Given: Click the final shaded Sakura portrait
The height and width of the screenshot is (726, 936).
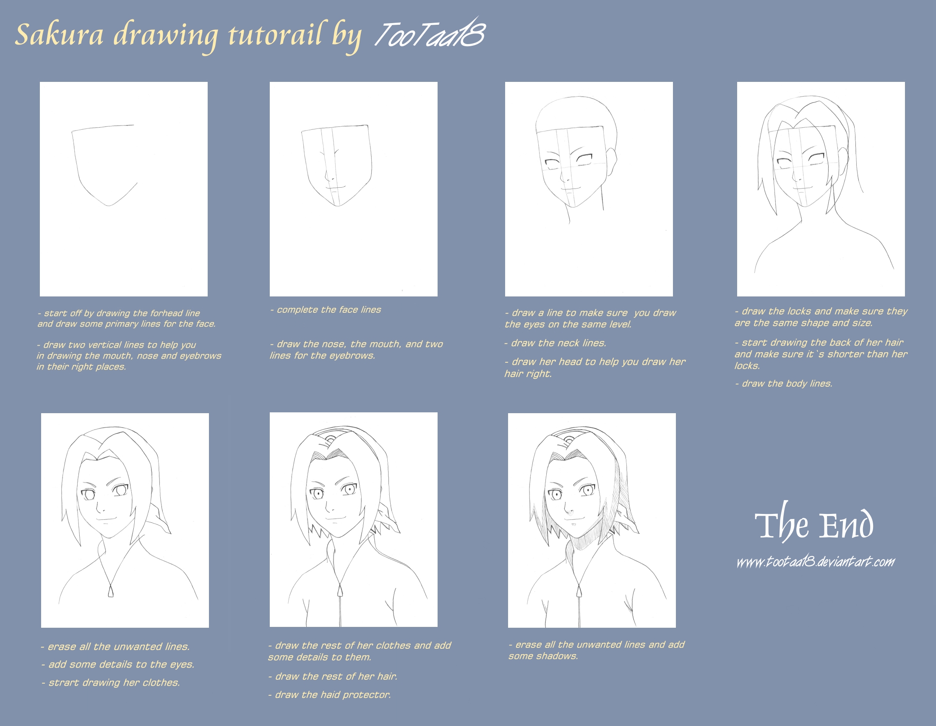Looking at the screenshot, I should [x=592, y=520].
